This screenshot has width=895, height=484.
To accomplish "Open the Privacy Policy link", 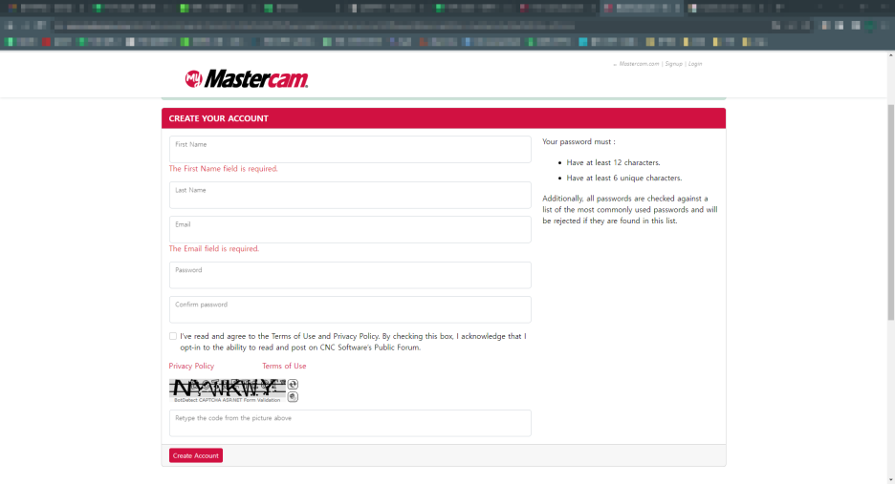I will [x=191, y=366].
